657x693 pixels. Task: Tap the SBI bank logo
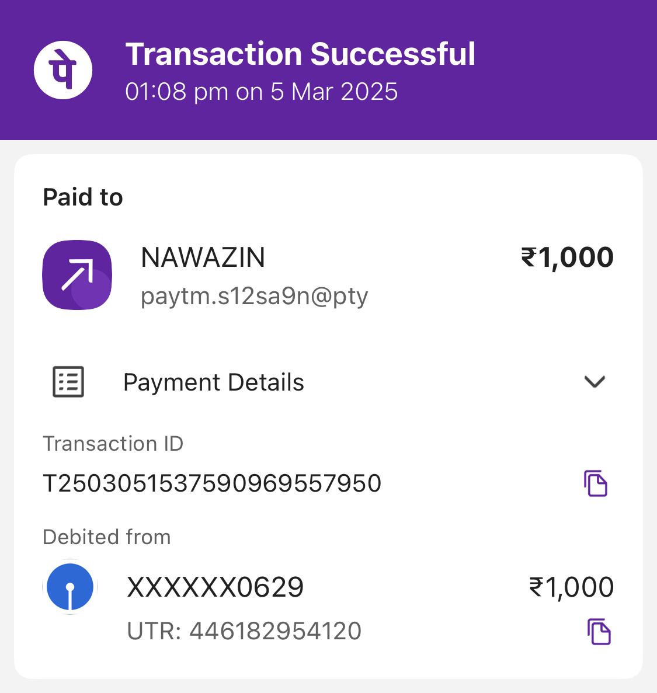[x=70, y=587]
